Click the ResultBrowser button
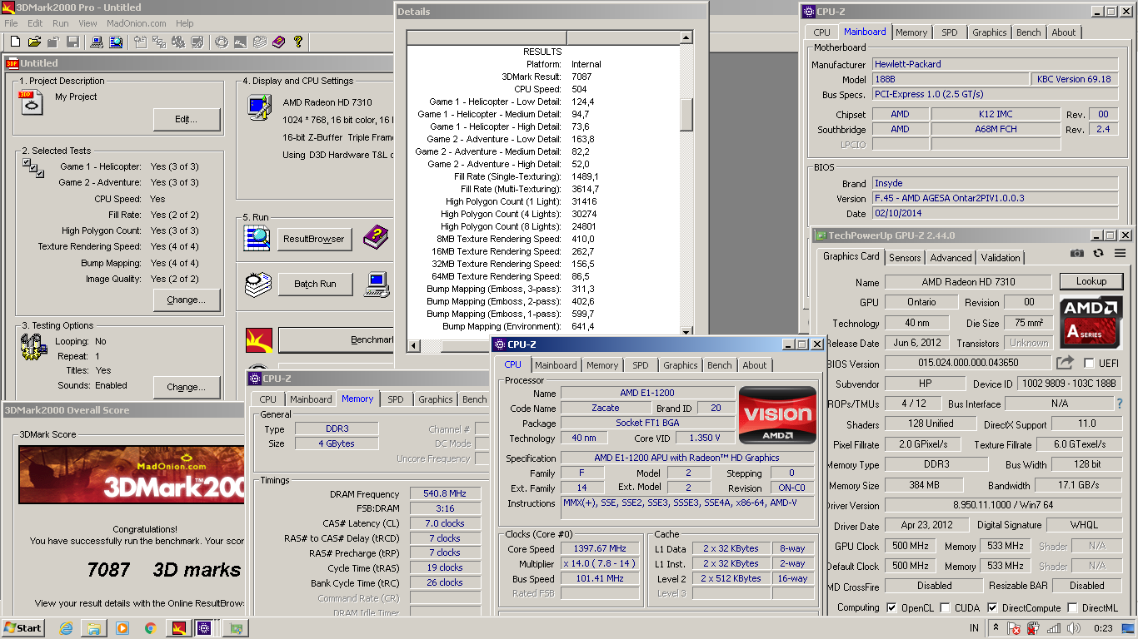This screenshot has width=1138, height=639. (x=314, y=239)
